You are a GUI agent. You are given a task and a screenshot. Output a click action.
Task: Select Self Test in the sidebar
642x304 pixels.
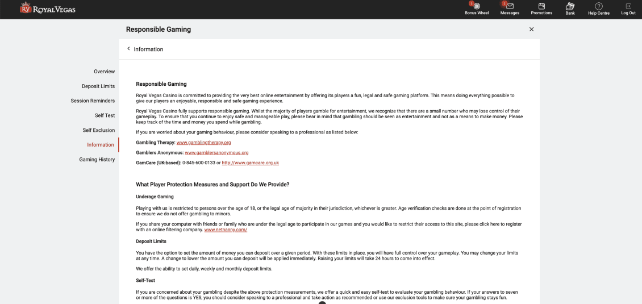click(105, 115)
